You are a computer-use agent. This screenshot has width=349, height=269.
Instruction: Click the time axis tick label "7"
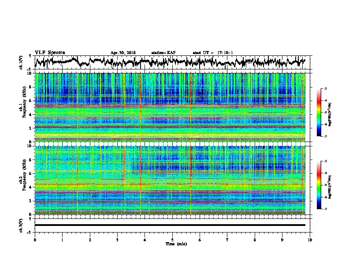[227, 240]
